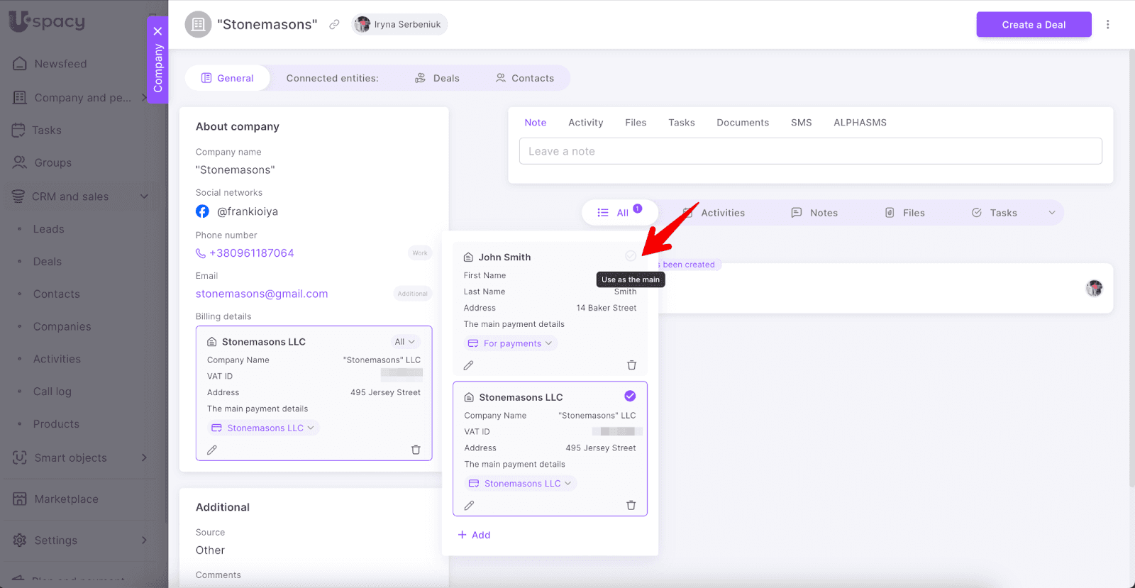Toggle the checked Stonemasons LLC main checkmark
1135x588 pixels.
pyautogui.click(x=630, y=396)
